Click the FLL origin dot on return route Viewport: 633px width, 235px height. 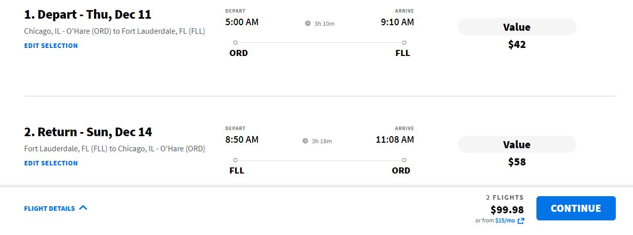[235, 160]
